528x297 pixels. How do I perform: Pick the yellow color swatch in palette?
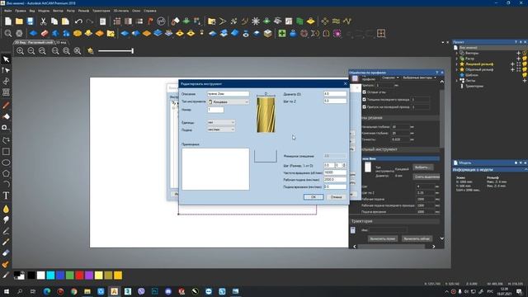tap(99, 276)
